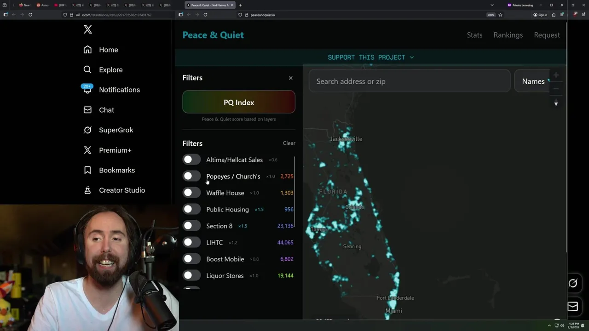This screenshot has width=589, height=331.
Task: Click Jacksonville on the map
Action: tap(346, 139)
